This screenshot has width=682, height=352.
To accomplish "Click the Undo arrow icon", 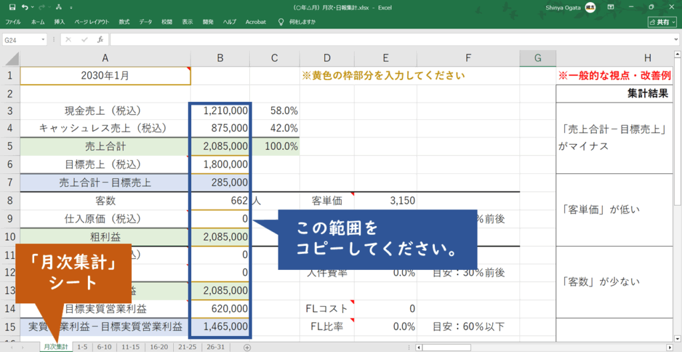I will (x=25, y=7).
